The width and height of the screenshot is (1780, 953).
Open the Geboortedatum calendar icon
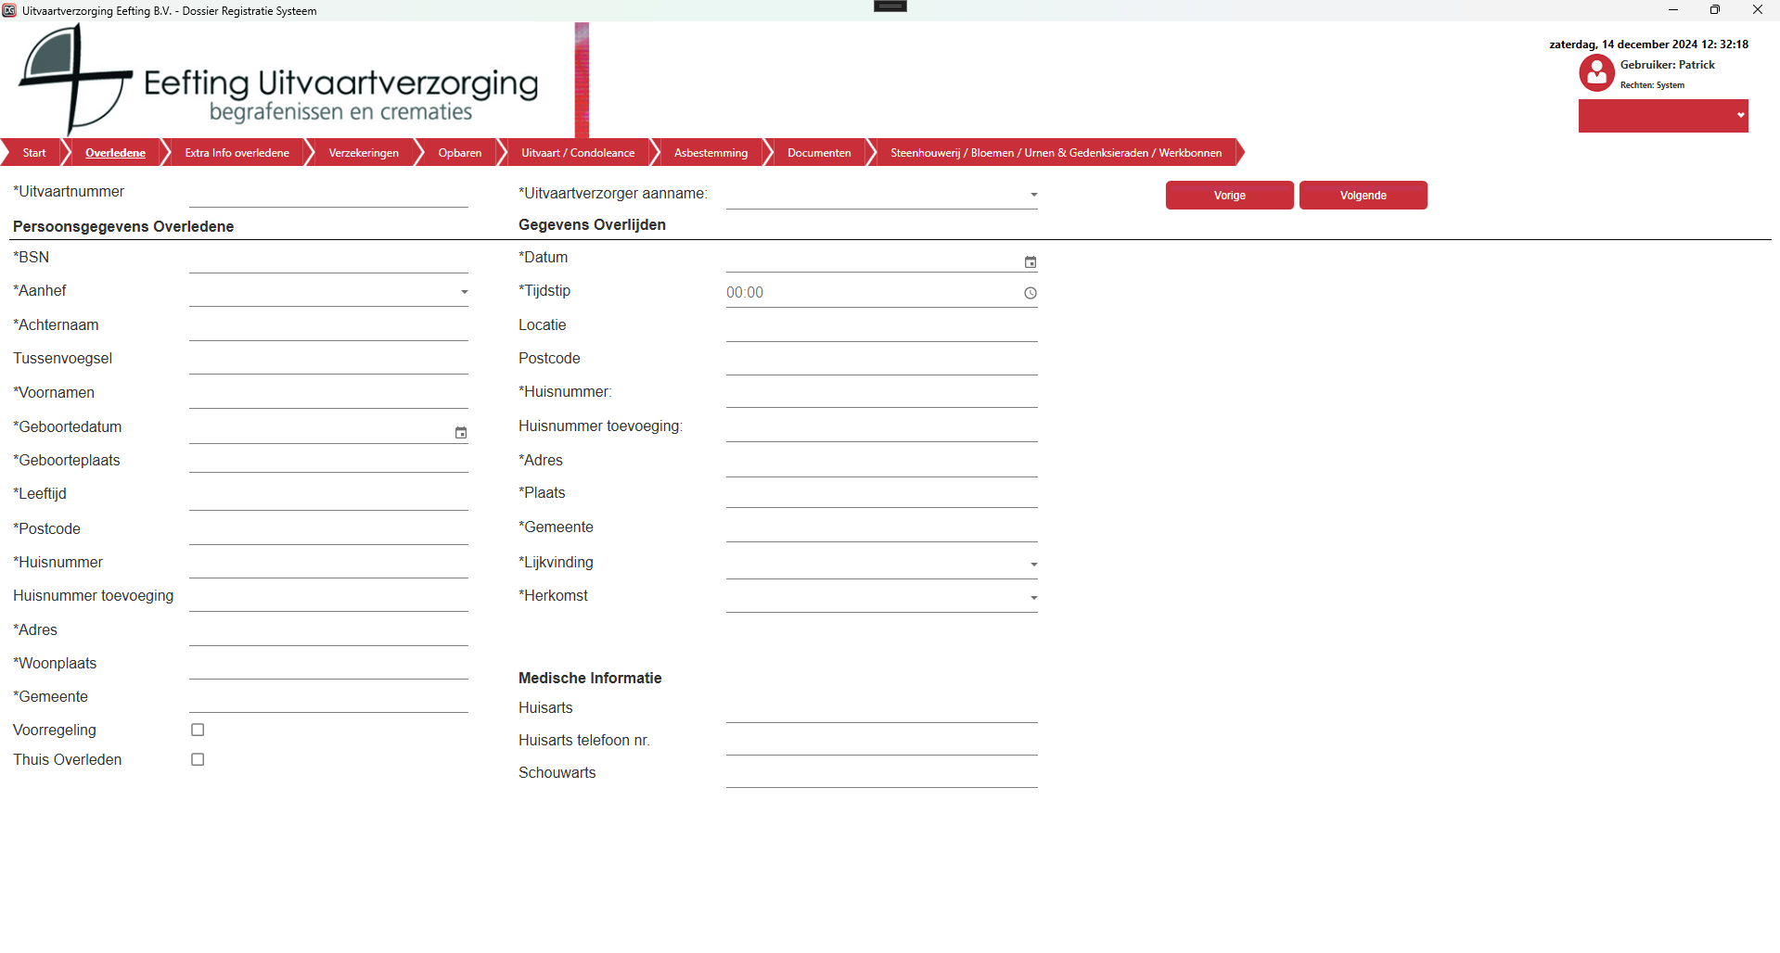tap(460, 433)
